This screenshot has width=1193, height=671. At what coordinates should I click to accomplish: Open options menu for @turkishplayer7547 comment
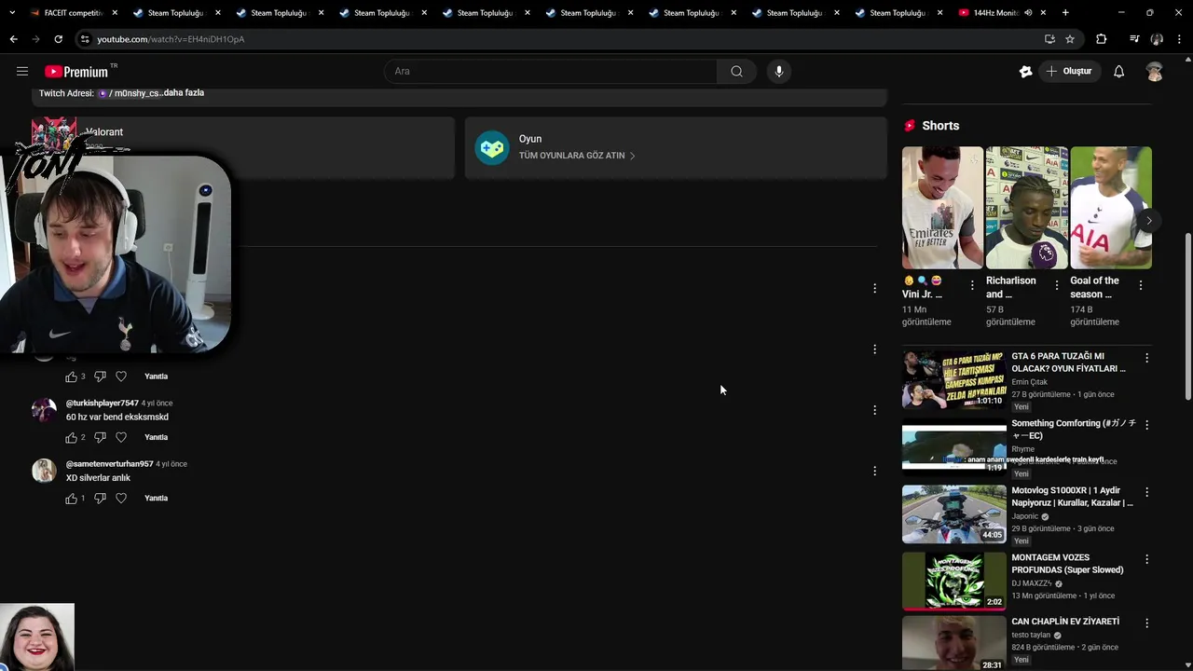pyautogui.click(x=874, y=410)
